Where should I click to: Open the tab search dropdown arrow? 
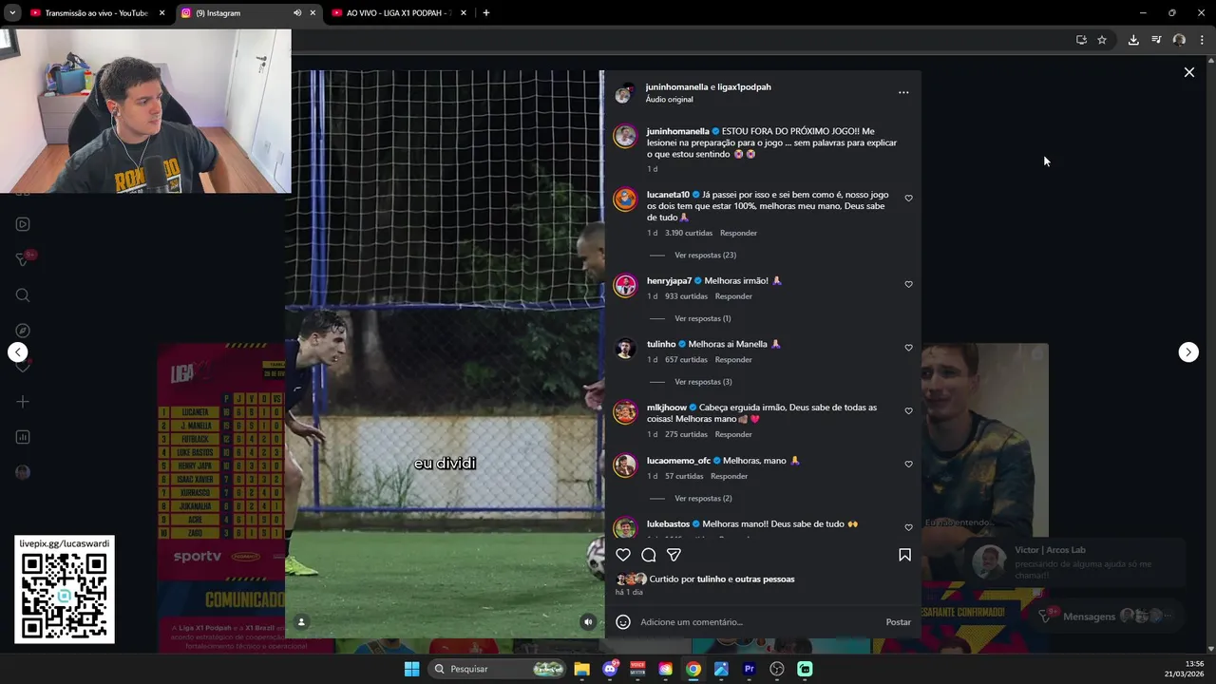(x=12, y=13)
